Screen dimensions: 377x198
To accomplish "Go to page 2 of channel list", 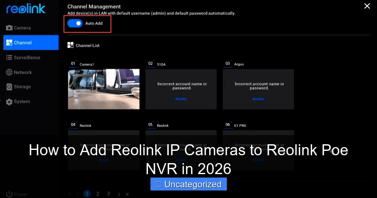I will tap(98, 194).
